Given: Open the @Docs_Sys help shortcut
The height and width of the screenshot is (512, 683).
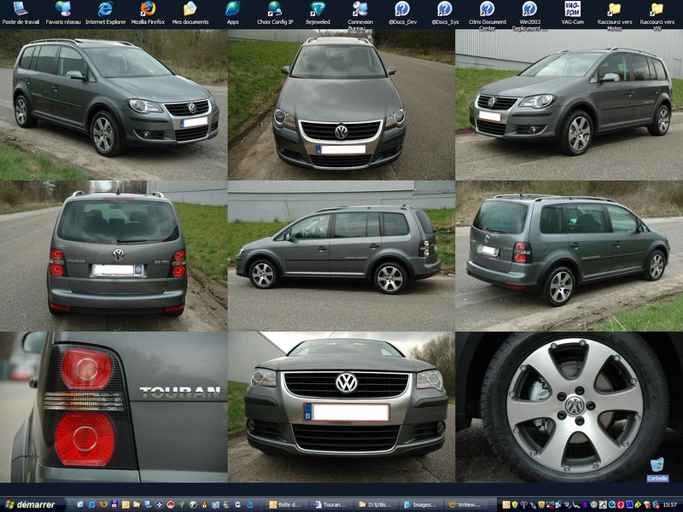Looking at the screenshot, I should pyautogui.click(x=445, y=13).
